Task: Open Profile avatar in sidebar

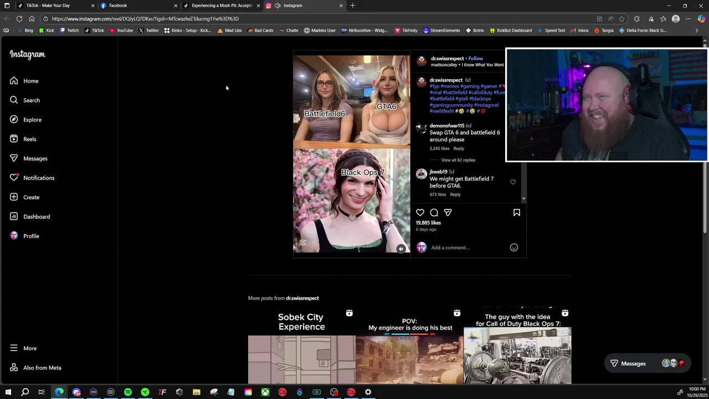Action: click(x=14, y=236)
